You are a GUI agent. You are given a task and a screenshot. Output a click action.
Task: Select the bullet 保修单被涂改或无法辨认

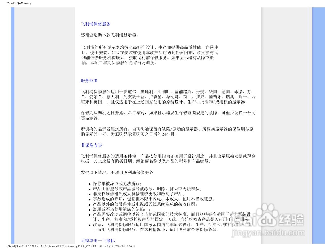point(118,183)
